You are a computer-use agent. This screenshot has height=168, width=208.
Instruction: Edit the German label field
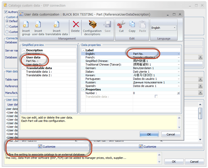click(x=155, y=68)
